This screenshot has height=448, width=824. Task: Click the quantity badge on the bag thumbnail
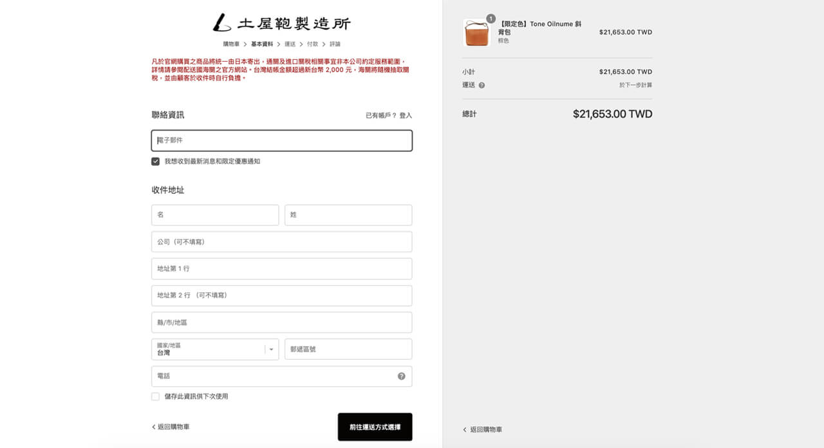pos(491,19)
